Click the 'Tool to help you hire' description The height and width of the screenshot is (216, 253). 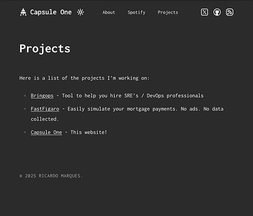tap(133, 96)
